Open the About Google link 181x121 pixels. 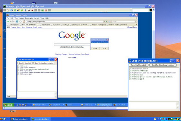tap(85, 54)
